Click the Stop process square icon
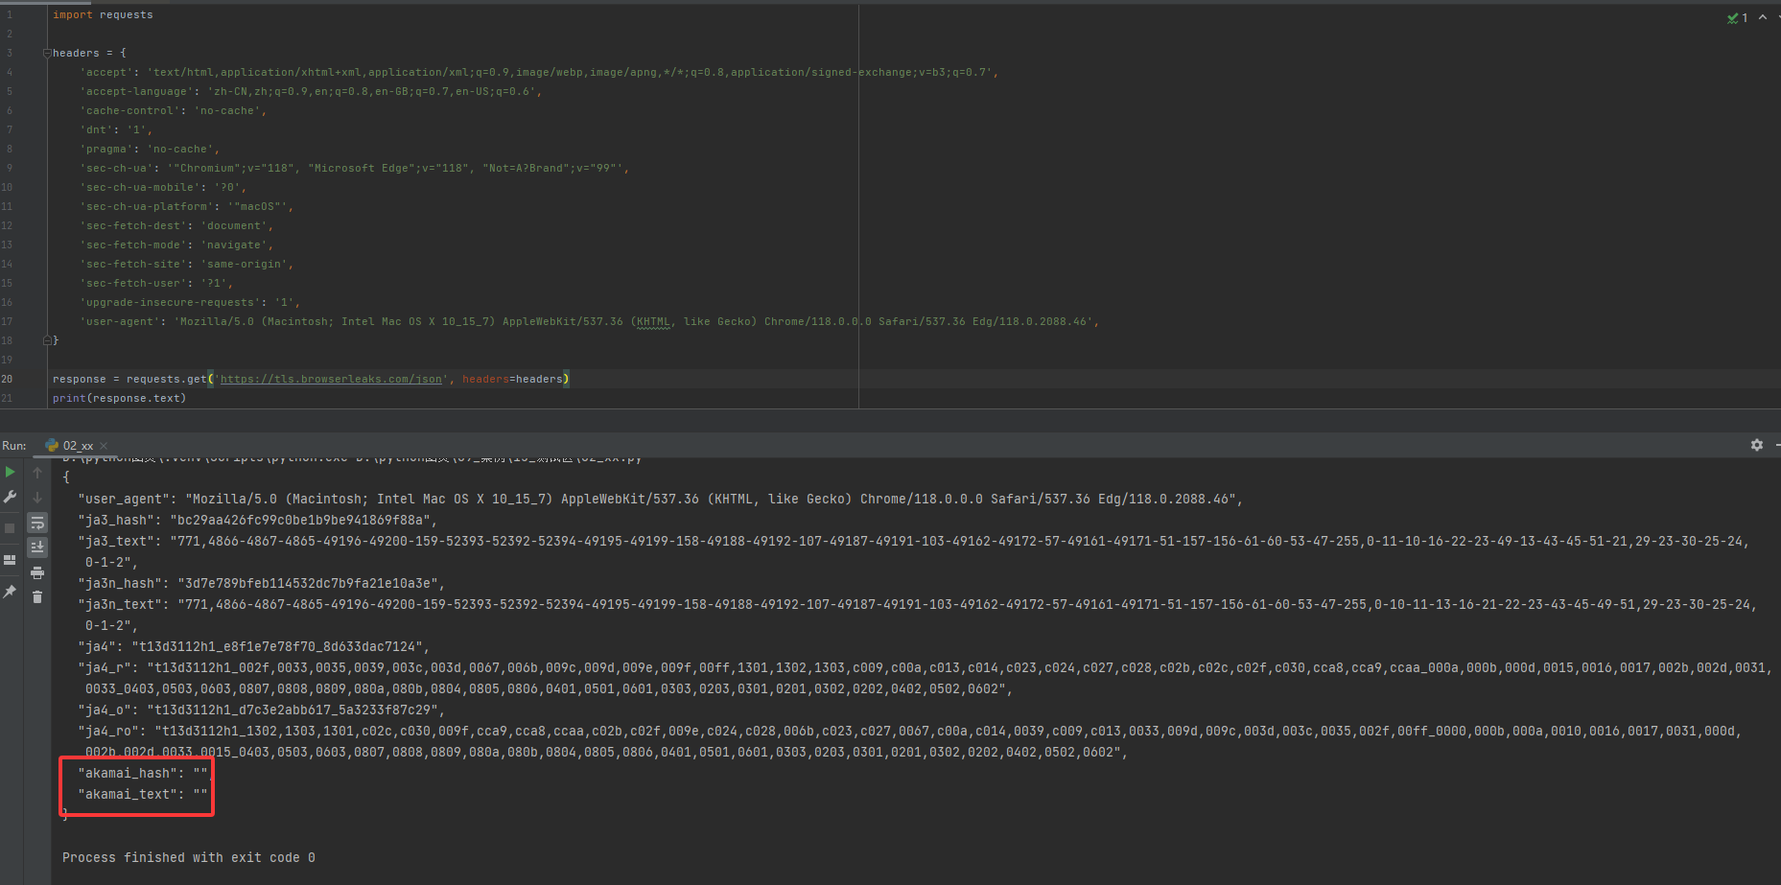The height and width of the screenshot is (885, 1781). [x=11, y=528]
